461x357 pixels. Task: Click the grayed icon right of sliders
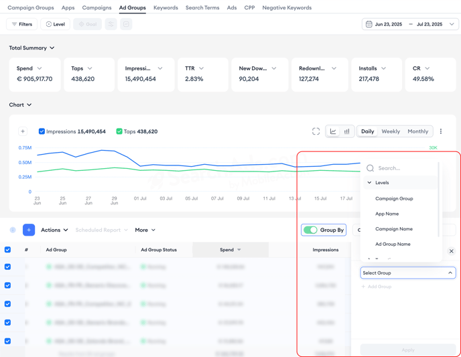(x=126, y=24)
